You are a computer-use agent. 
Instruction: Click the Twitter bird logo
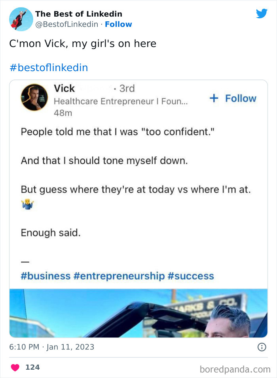click(x=262, y=14)
